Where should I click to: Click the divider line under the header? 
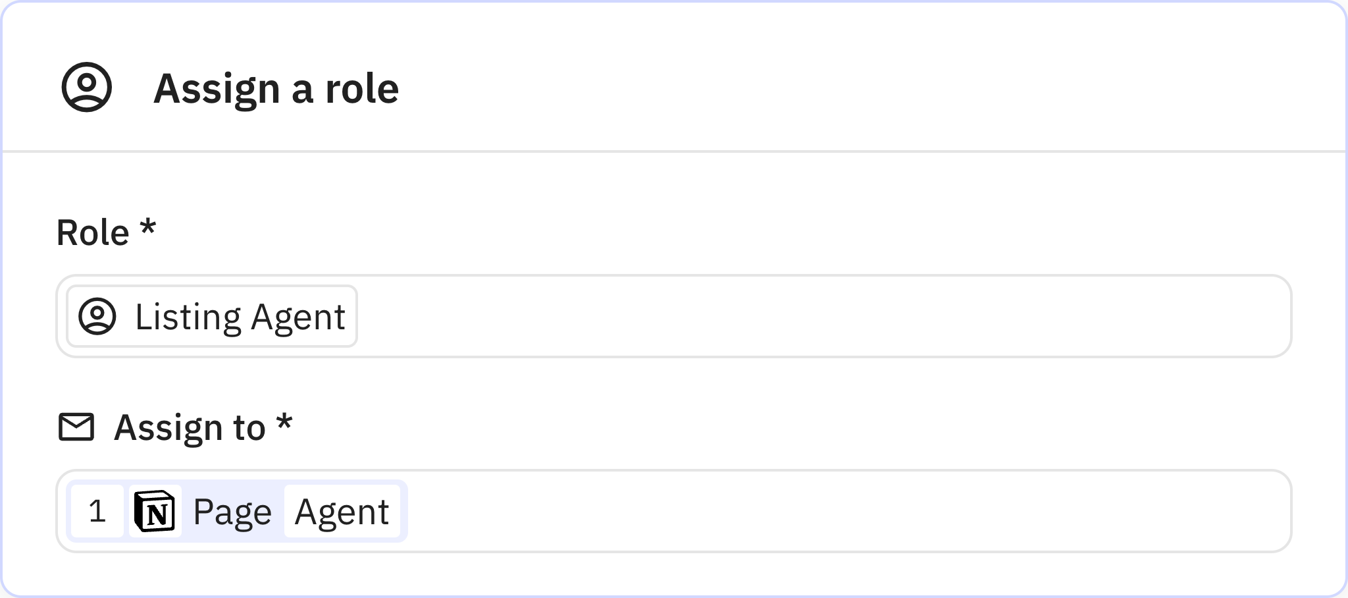click(674, 151)
